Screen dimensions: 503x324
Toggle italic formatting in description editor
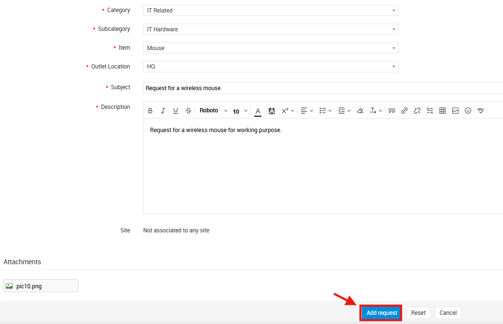coord(163,111)
